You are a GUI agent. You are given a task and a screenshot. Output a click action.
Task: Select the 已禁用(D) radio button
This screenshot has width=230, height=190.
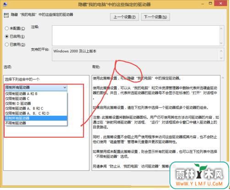point(7,45)
